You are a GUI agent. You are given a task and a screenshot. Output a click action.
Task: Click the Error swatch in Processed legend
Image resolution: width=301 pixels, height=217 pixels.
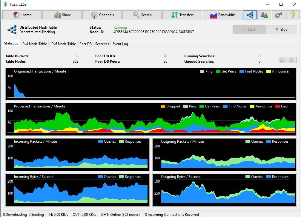[277, 106]
